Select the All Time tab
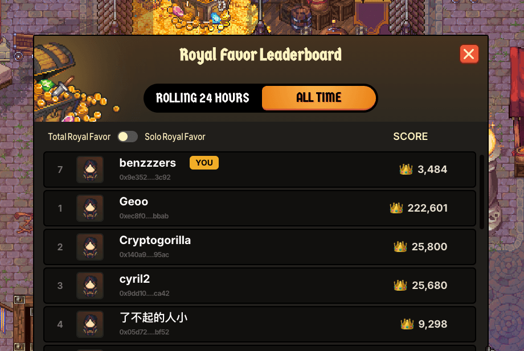Viewport: 524px width, 351px height. pos(319,98)
